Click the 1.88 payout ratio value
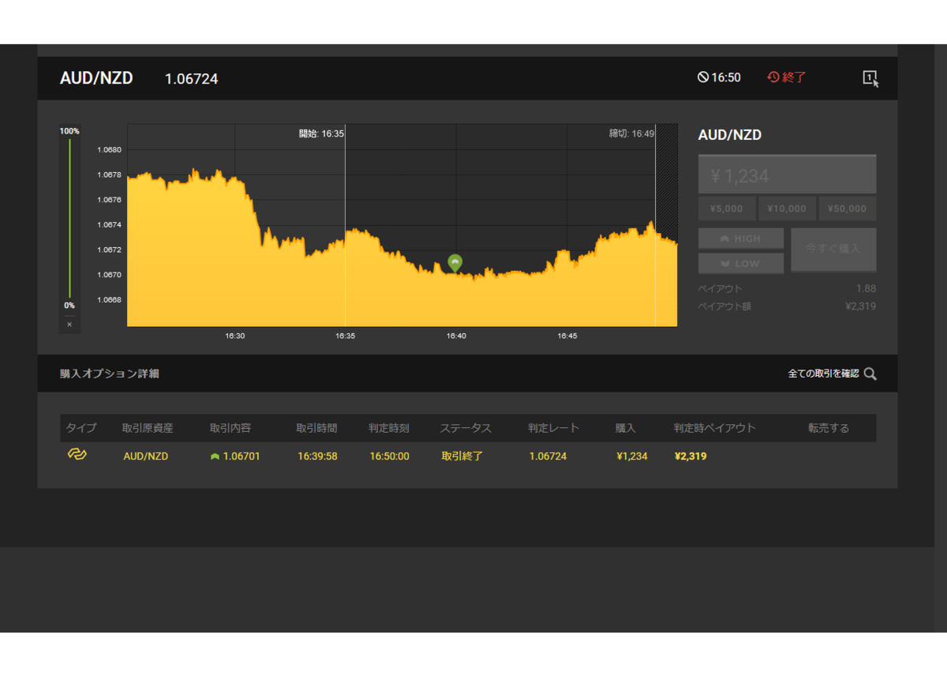This screenshot has height=676, width=947. pyautogui.click(x=866, y=288)
